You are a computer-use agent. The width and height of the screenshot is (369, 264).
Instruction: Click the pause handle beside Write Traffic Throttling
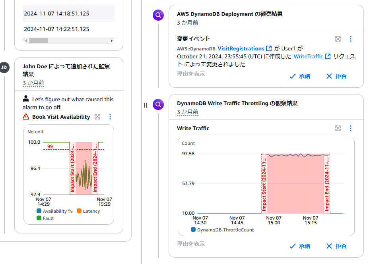tap(146, 105)
